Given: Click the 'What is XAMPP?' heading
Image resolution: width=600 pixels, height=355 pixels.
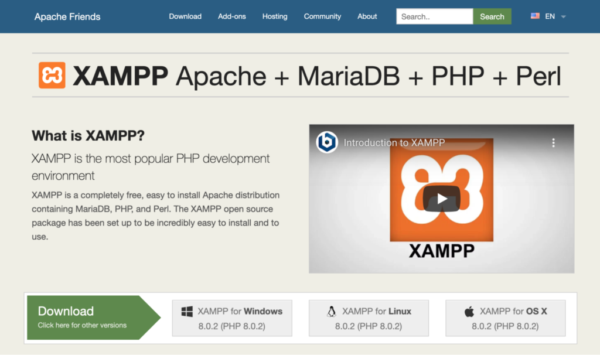Looking at the screenshot, I should (88, 135).
